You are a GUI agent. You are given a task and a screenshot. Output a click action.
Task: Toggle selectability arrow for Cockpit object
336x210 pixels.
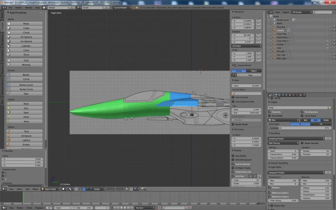[331, 44]
